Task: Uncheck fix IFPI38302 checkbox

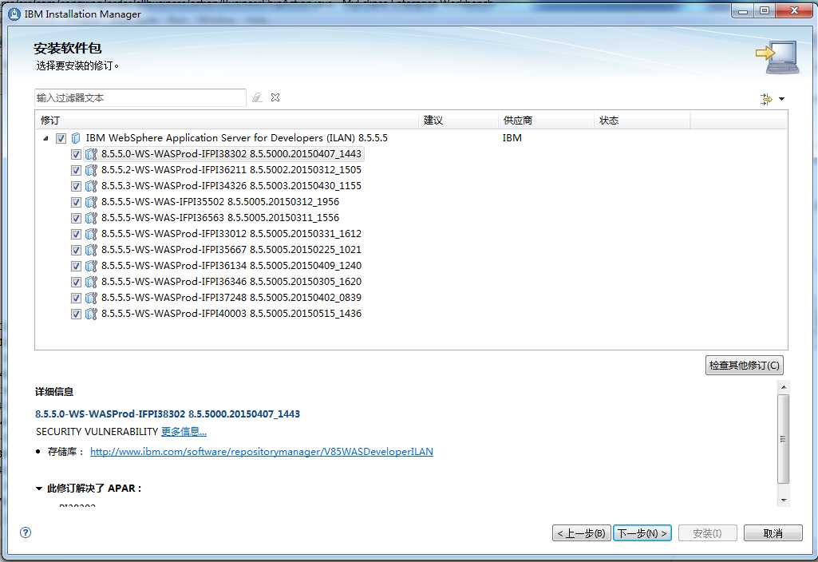Action: click(x=76, y=154)
